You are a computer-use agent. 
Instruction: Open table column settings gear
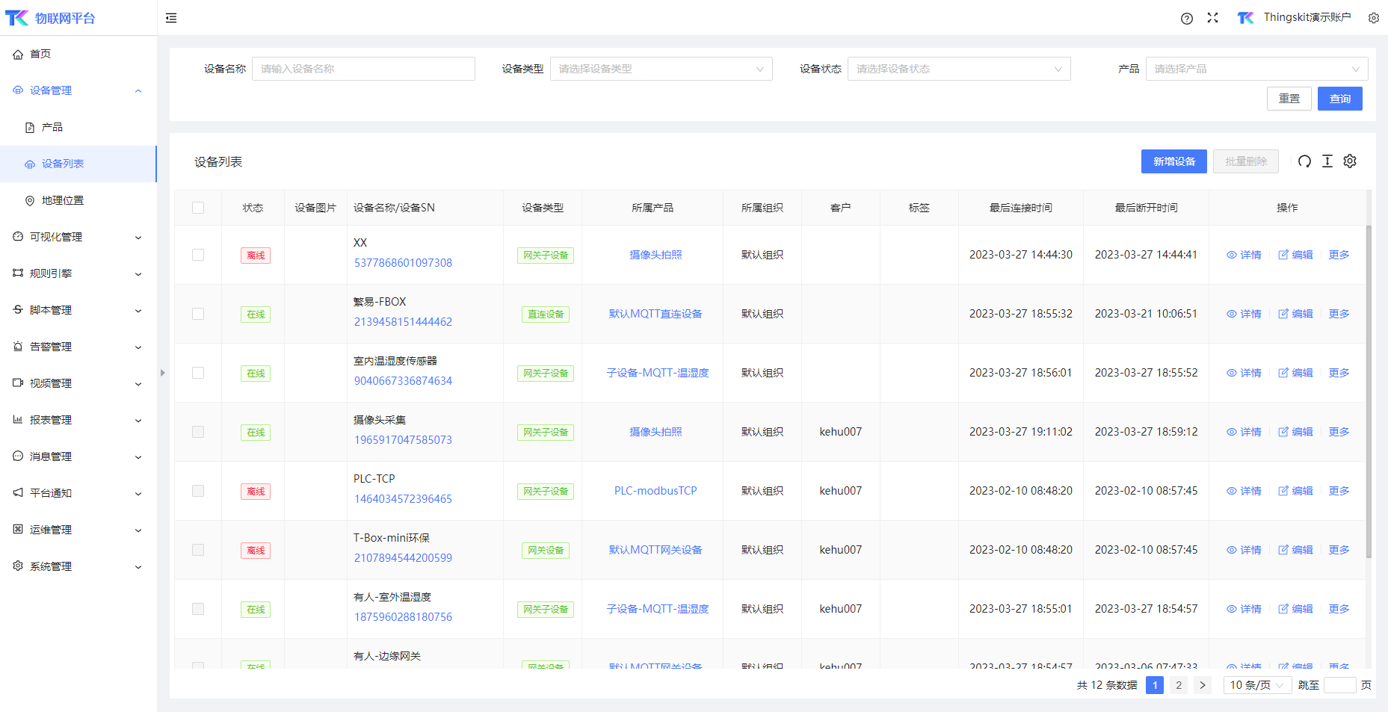[1350, 161]
